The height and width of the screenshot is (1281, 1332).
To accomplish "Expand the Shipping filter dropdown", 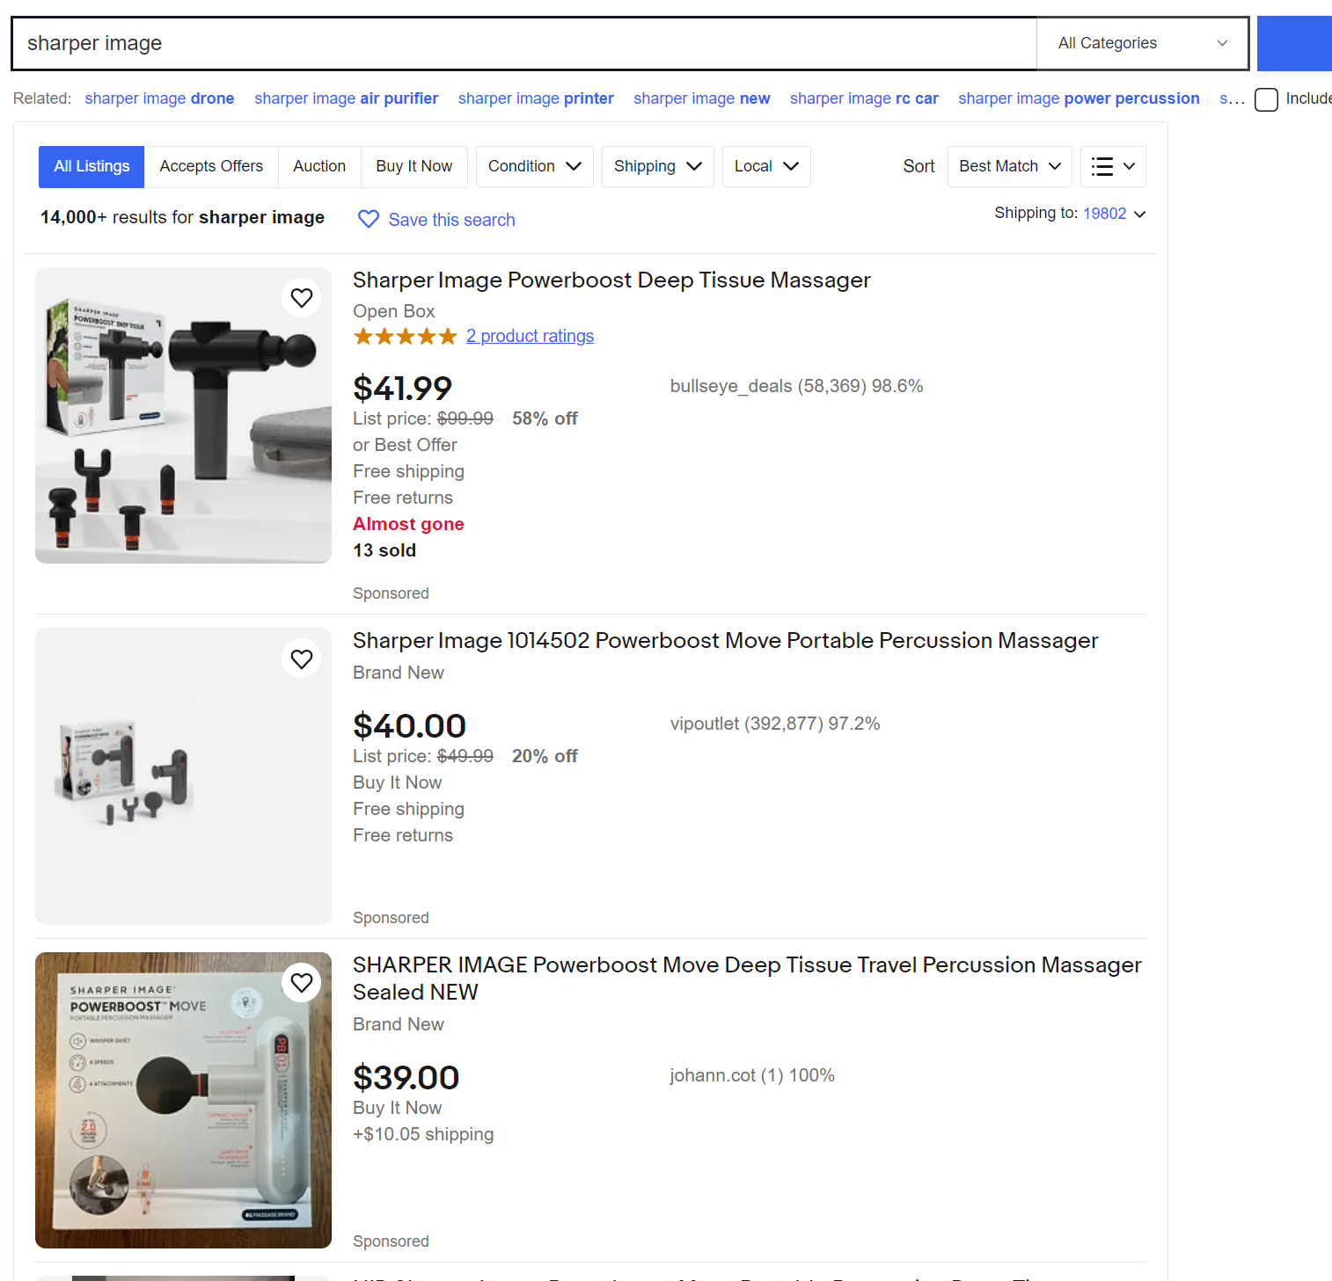I will tap(658, 166).
